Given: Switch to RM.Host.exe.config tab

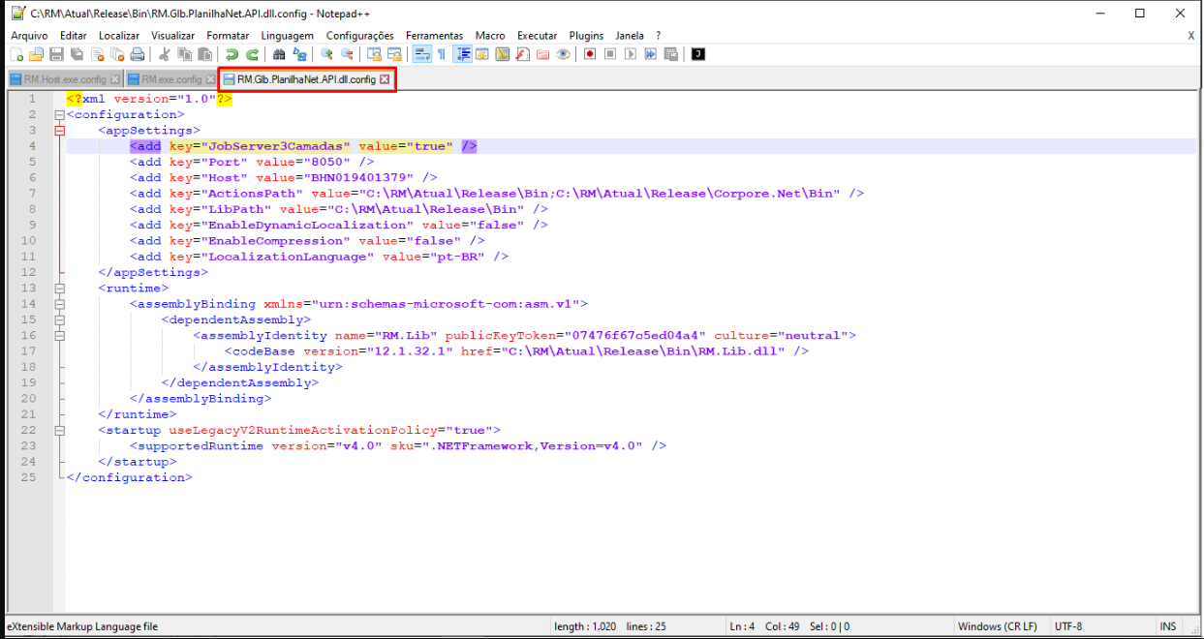Looking at the screenshot, I should tap(65, 79).
